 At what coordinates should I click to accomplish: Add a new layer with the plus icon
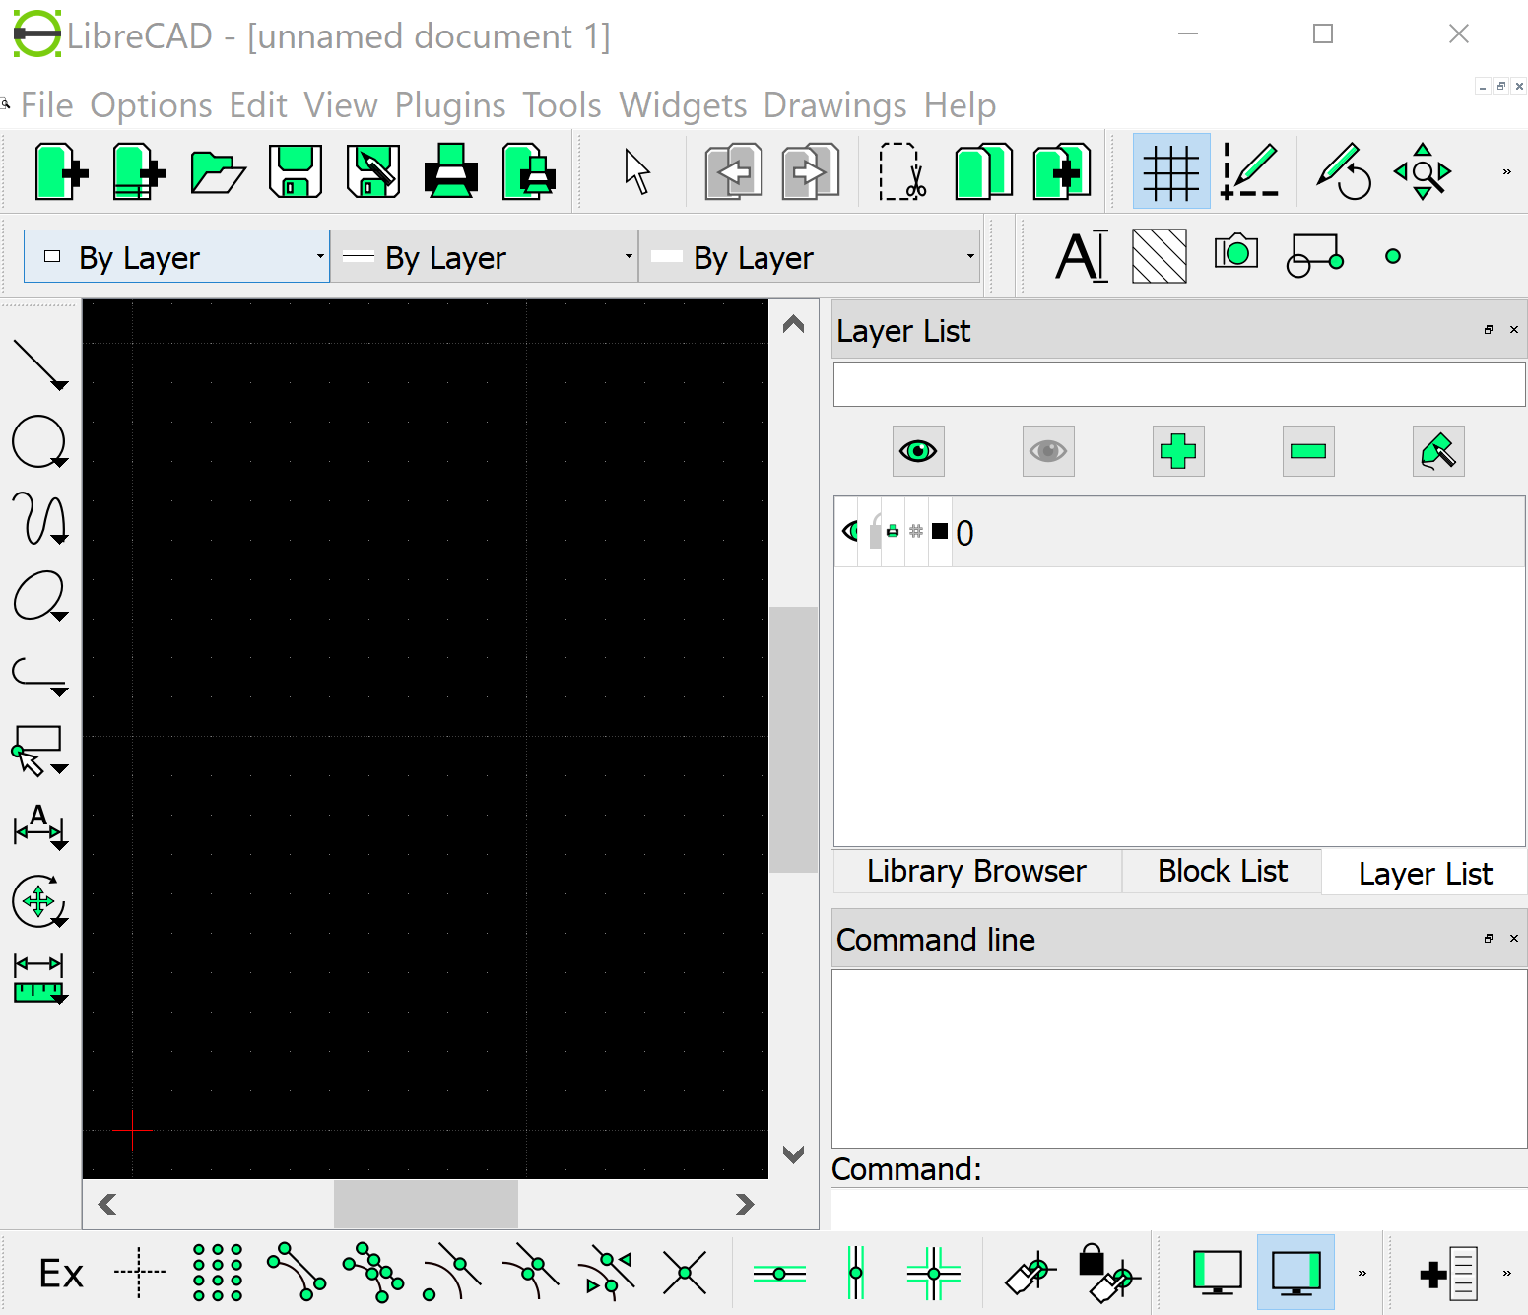pyautogui.click(x=1178, y=451)
